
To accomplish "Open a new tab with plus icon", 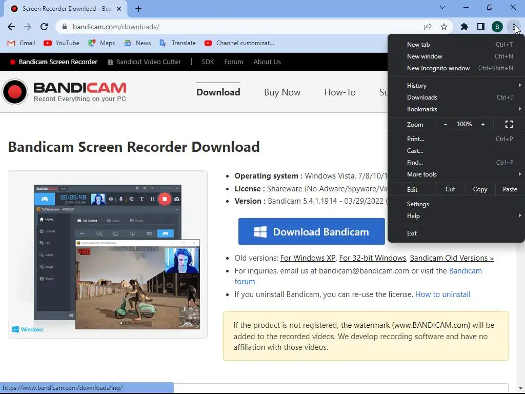I will point(138,9).
